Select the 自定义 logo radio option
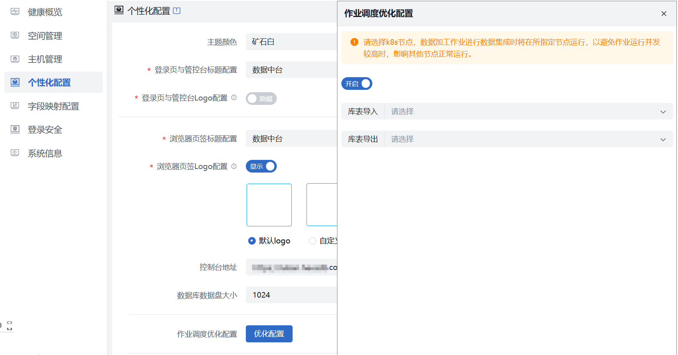678x355 pixels. [312, 241]
